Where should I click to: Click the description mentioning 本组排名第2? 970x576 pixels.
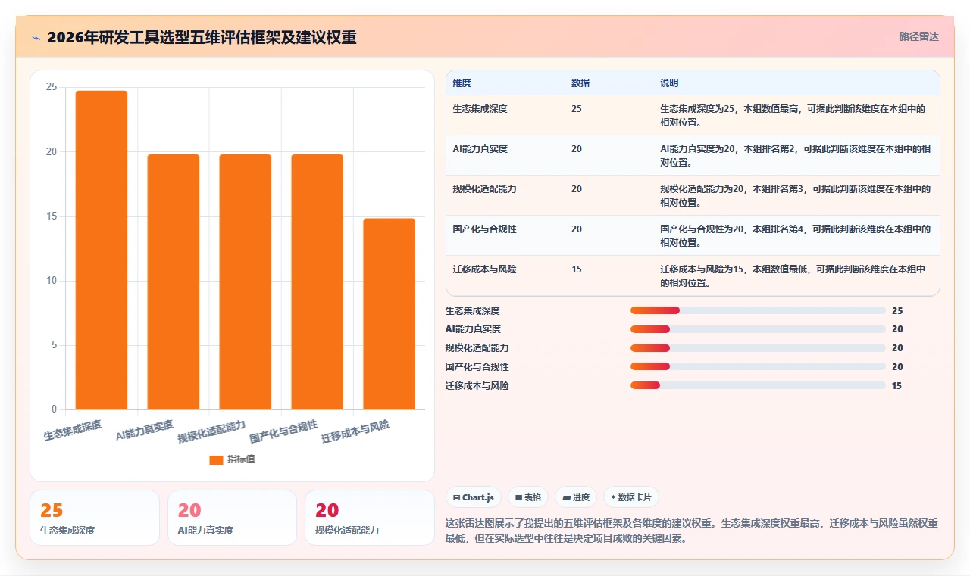[x=796, y=155]
